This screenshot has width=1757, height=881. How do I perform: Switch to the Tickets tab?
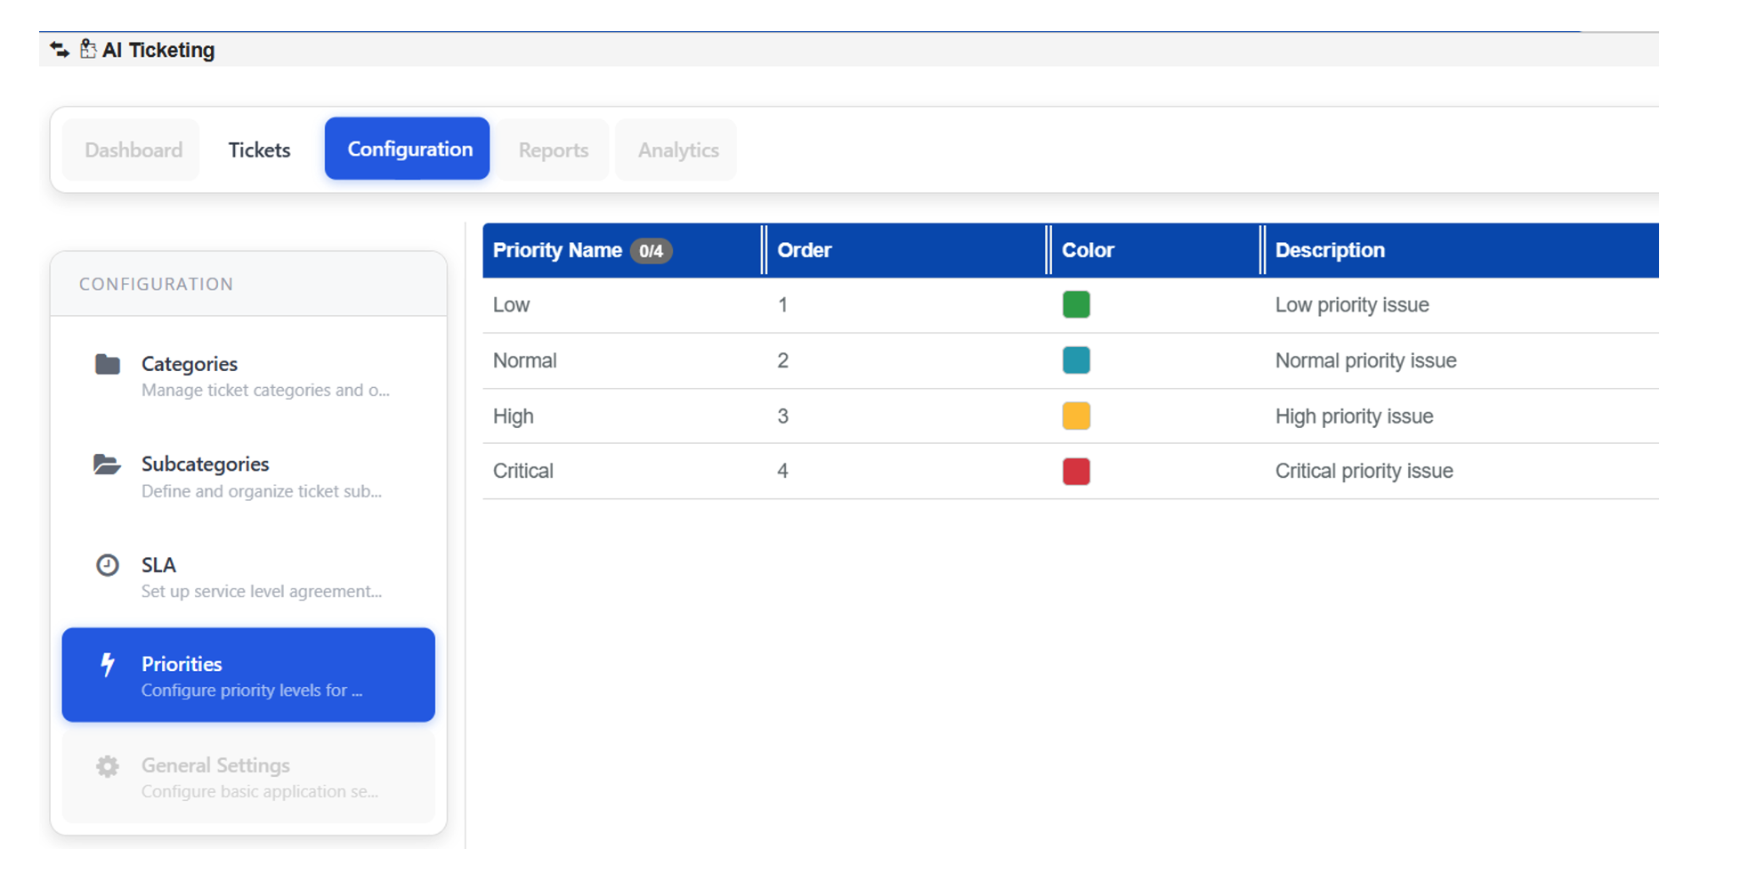[259, 150]
